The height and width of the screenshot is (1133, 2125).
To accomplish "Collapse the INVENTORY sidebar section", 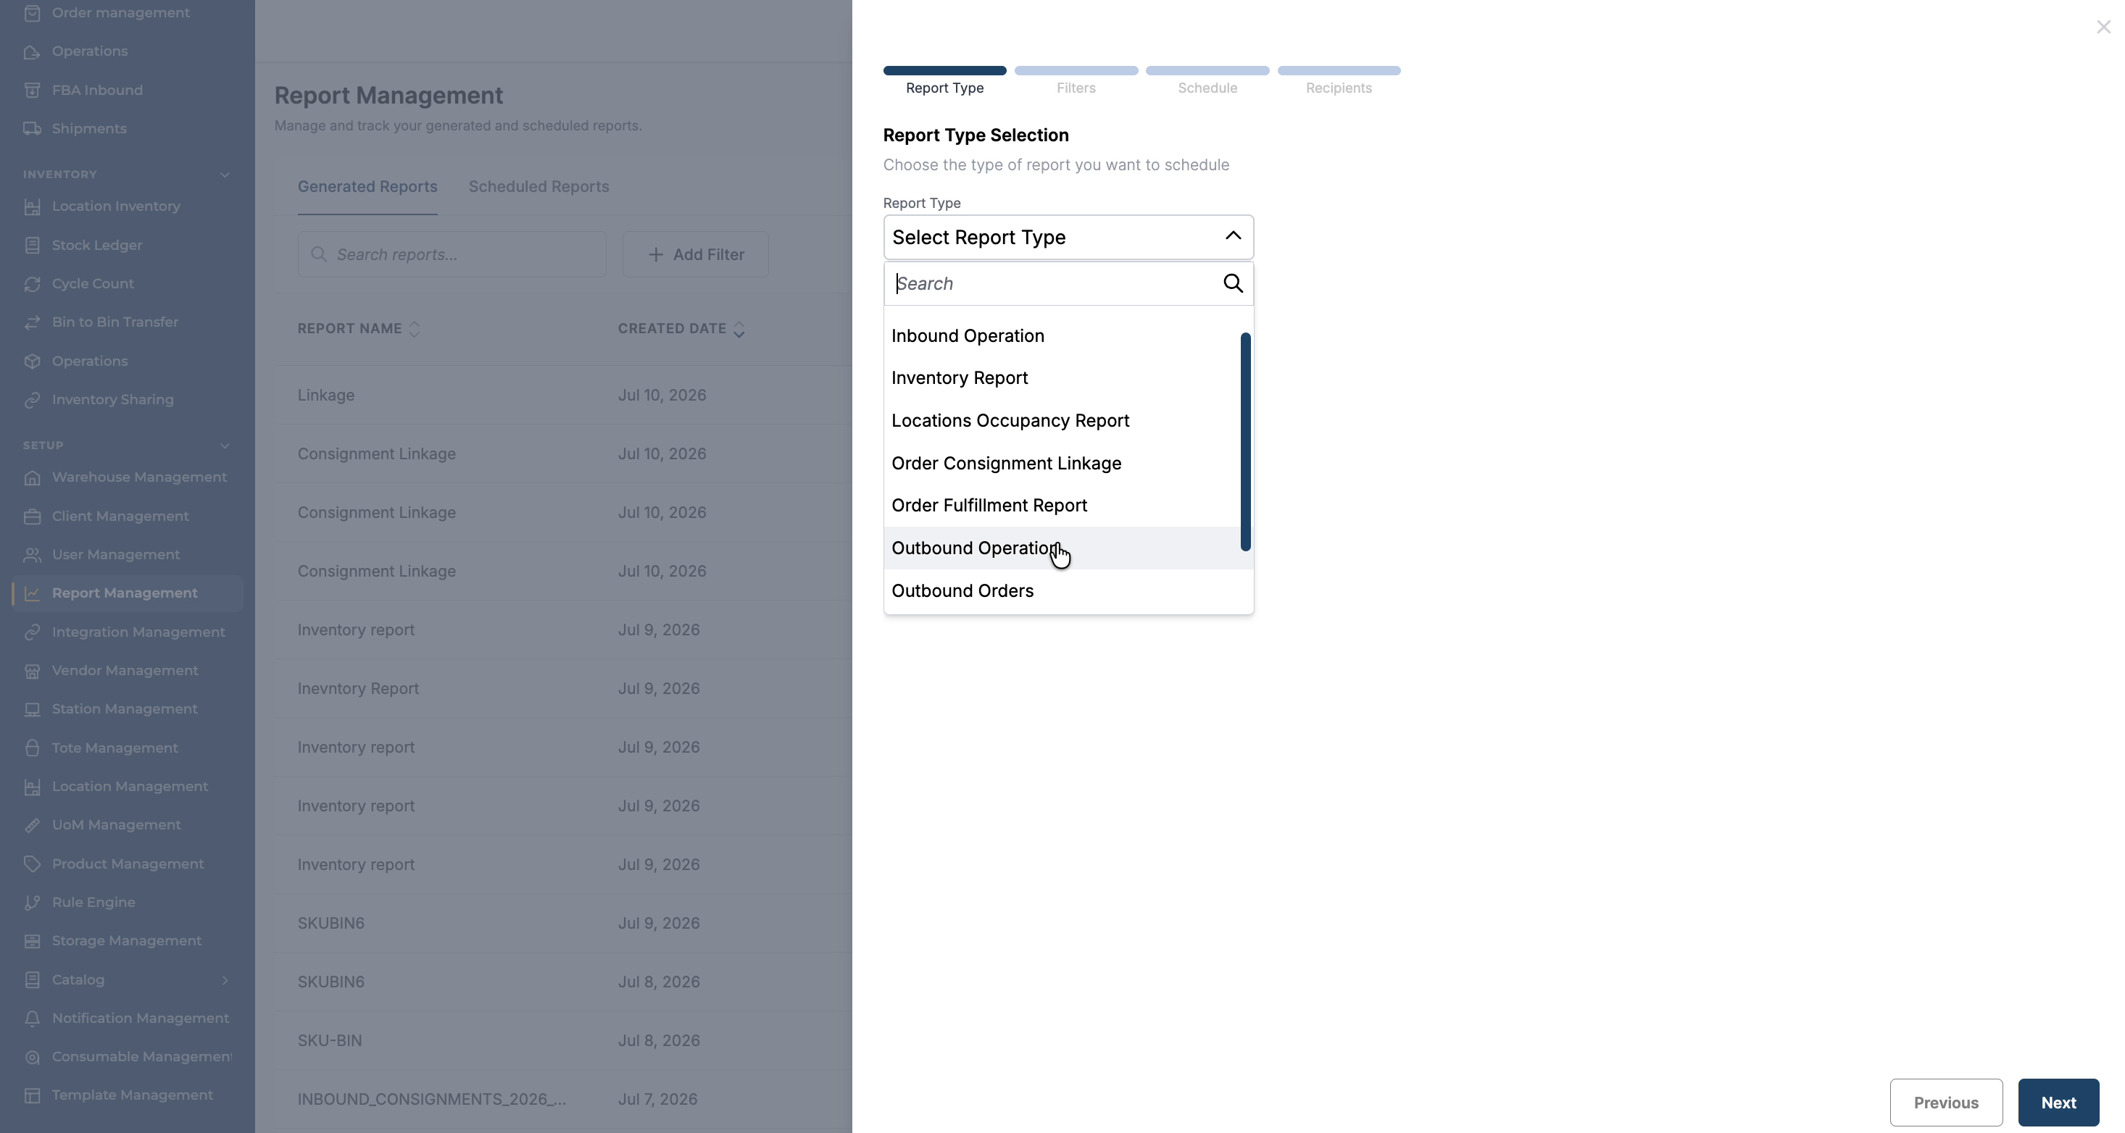I will coord(225,175).
